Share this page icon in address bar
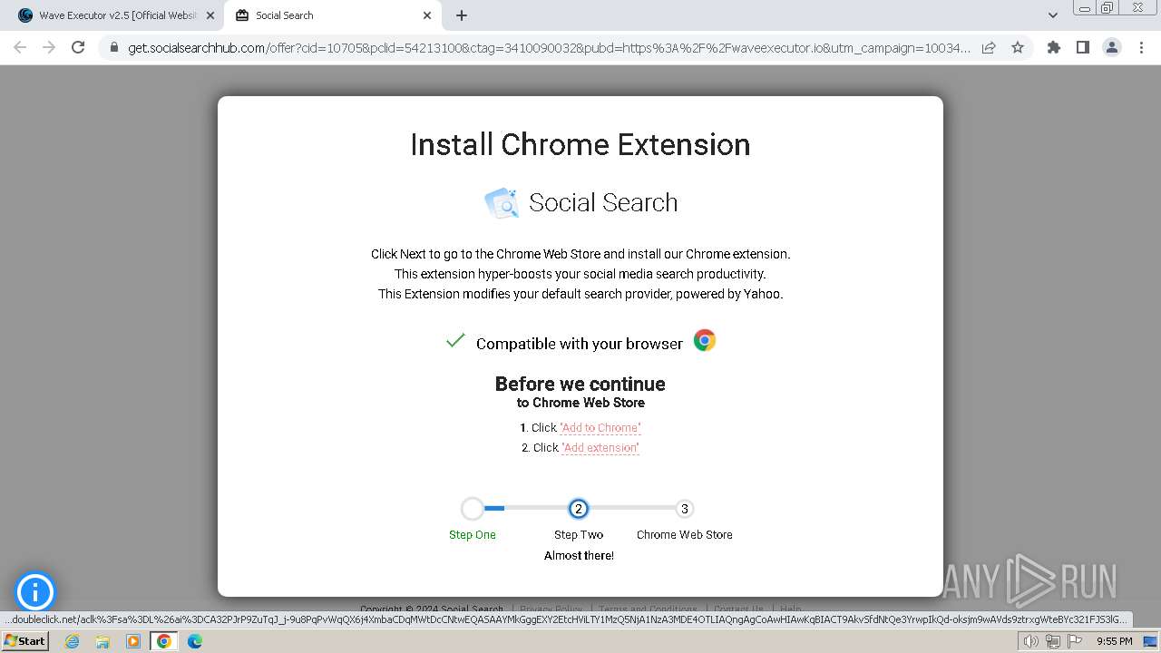 coord(989,47)
